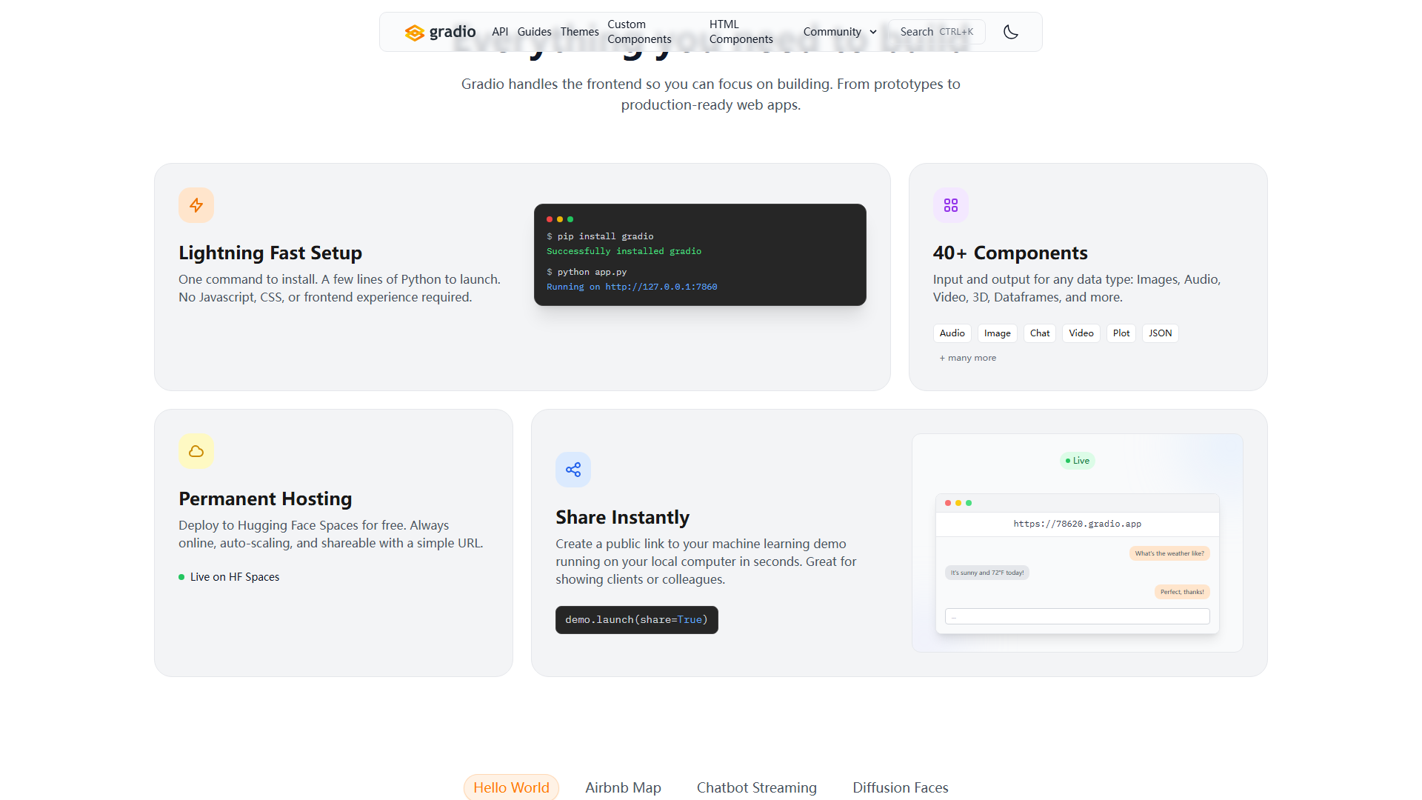
Task: Go to the Themes page
Action: [x=579, y=32]
